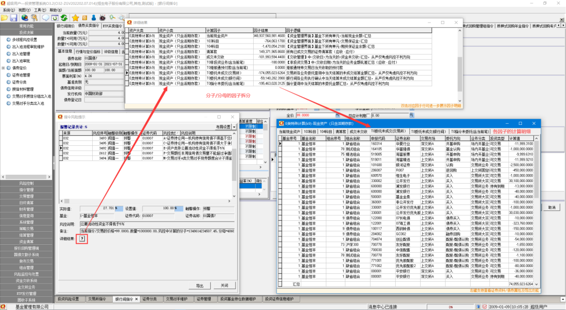The image size is (566, 310).
Task: Click horizontal scrollbar in risk dialog table
Action: click(147, 201)
